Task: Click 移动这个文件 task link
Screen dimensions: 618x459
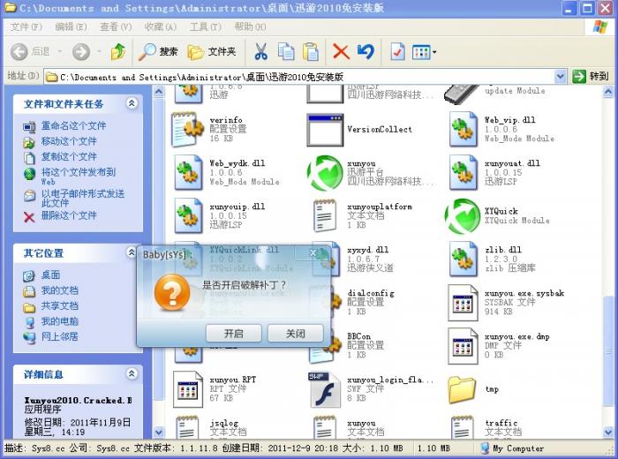Action: 69,141
